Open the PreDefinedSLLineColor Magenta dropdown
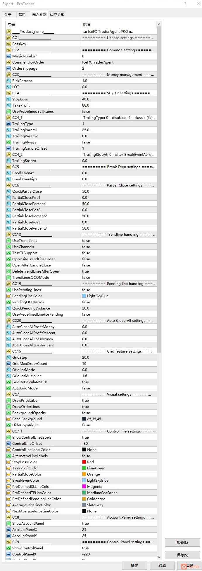202x571 pixels. 119,487
